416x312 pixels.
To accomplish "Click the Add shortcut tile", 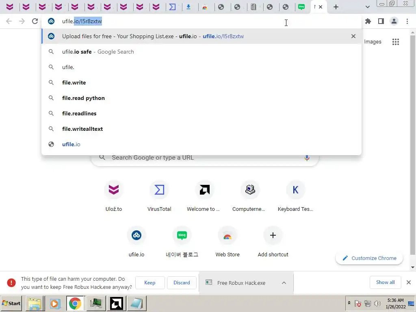I will (x=273, y=242).
